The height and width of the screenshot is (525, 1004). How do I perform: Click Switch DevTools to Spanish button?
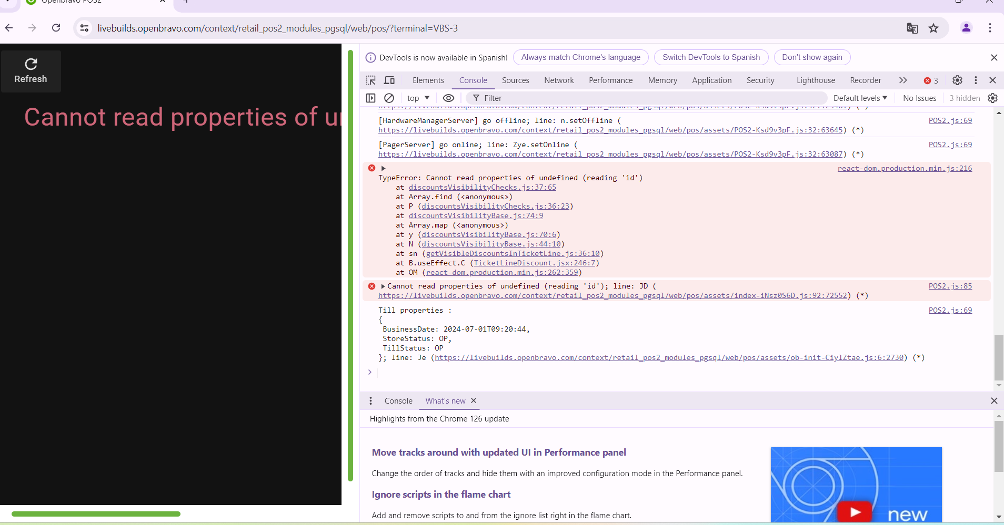711,57
